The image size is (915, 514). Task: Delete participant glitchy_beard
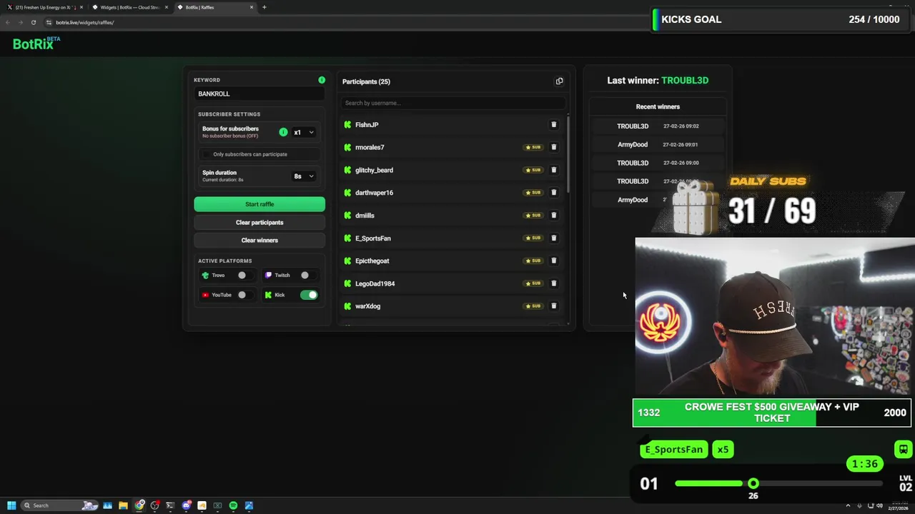point(553,170)
